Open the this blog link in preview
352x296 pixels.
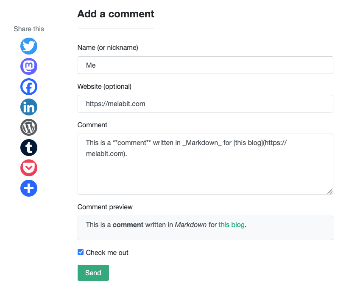coord(231,225)
